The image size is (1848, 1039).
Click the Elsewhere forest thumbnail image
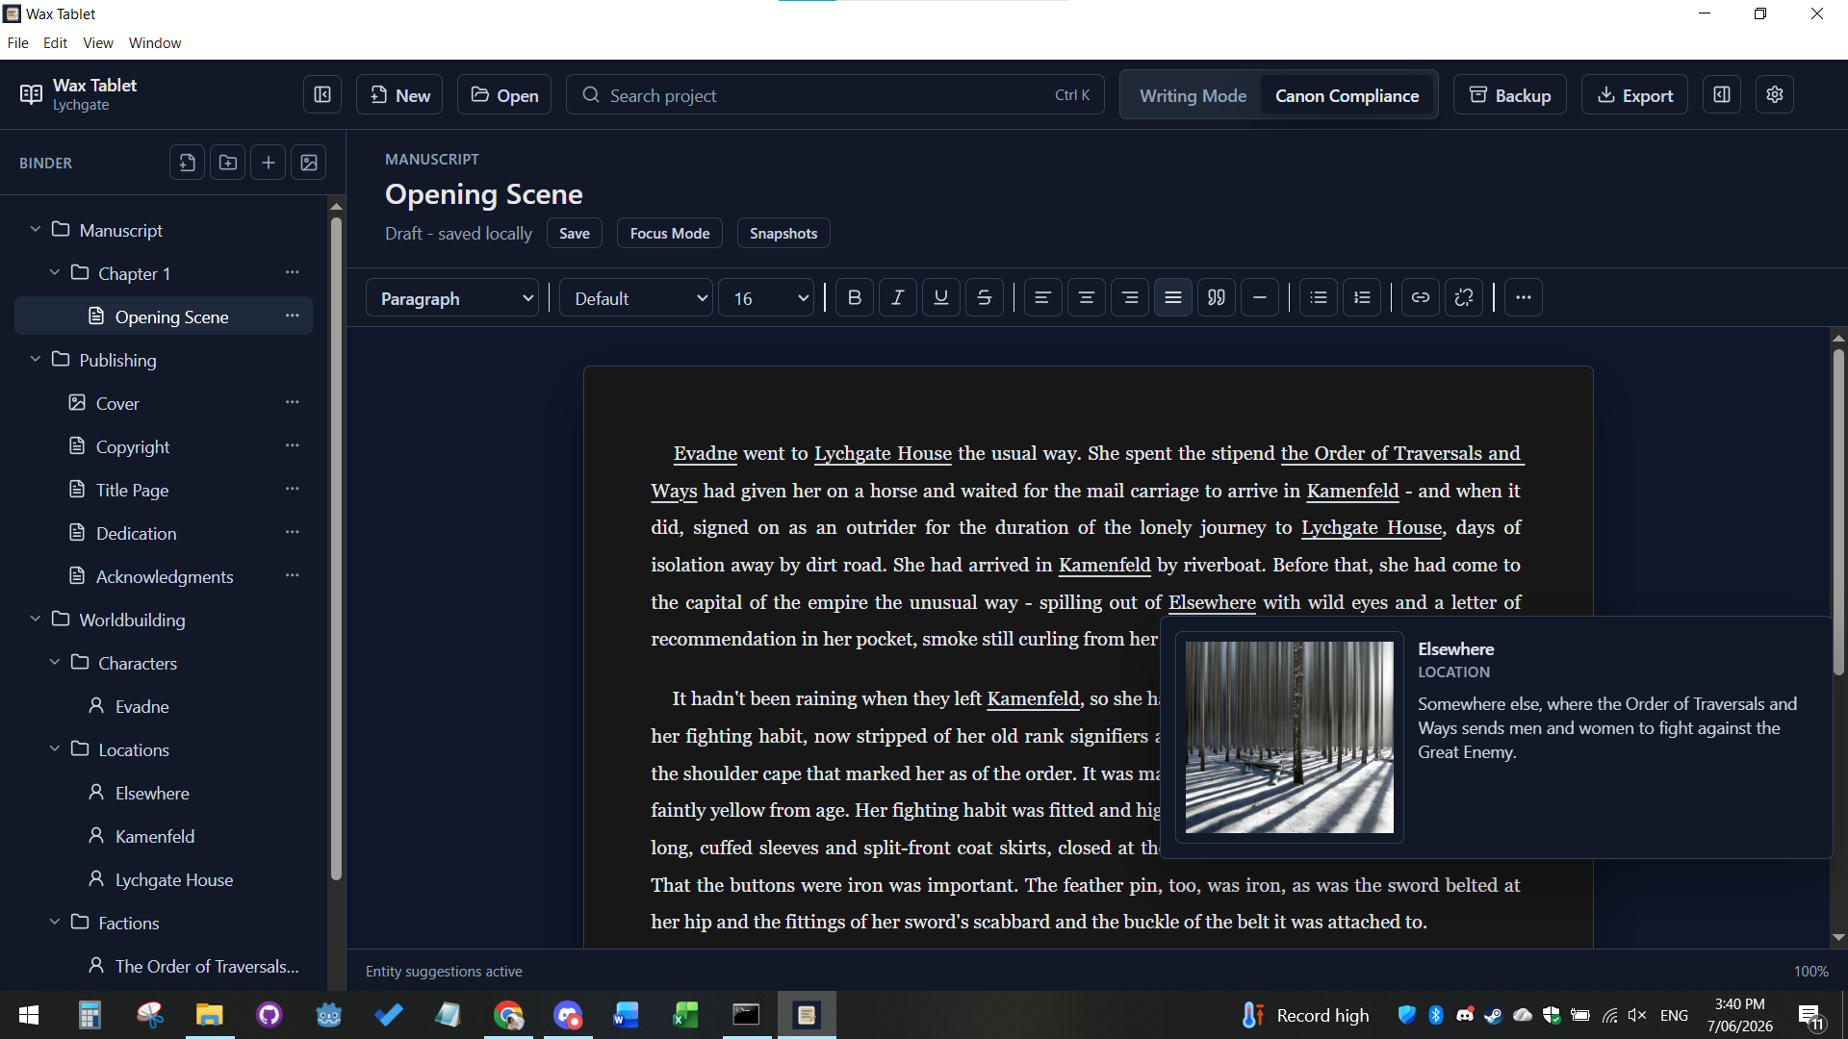(x=1290, y=737)
